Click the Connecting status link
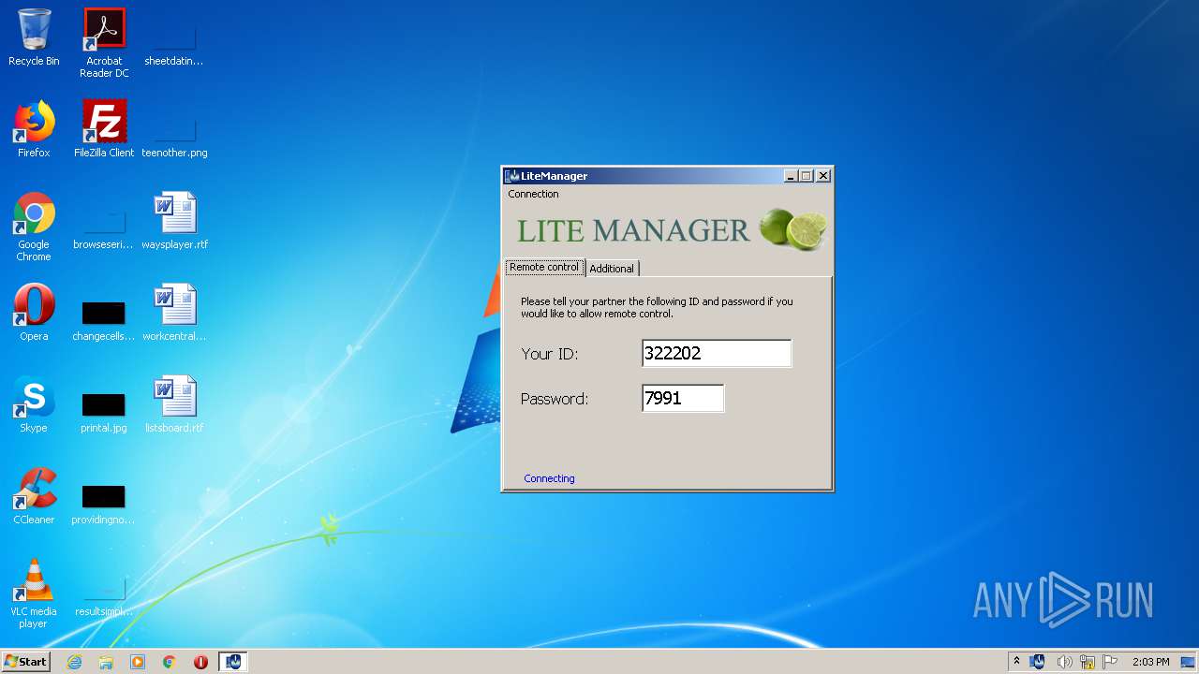 point(549,478)
